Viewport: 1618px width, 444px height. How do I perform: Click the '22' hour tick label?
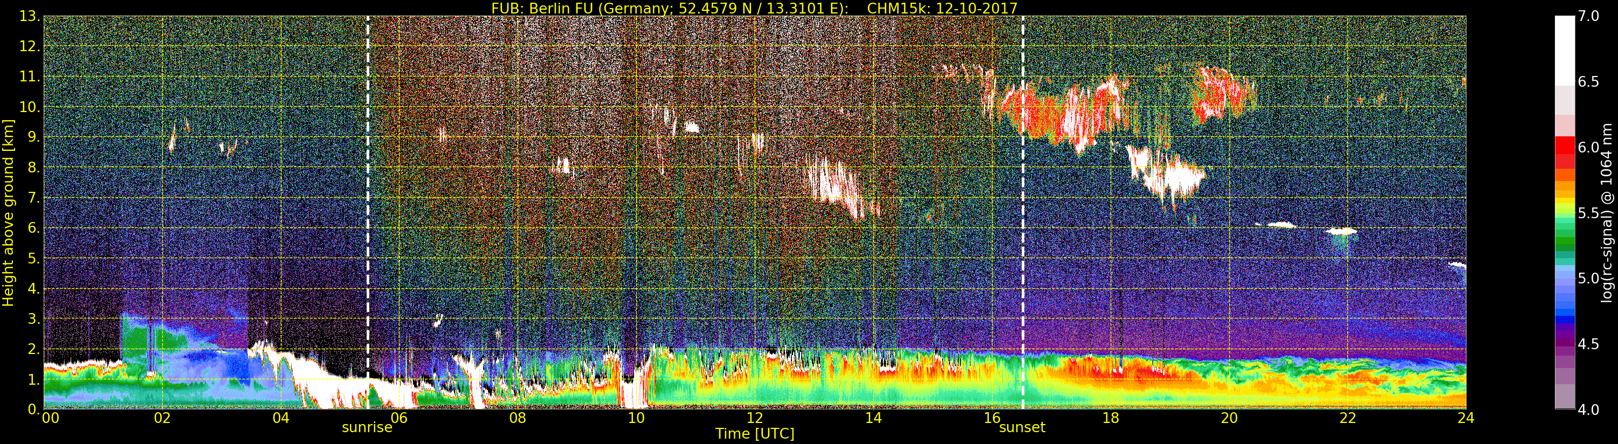pos(1347,418)
